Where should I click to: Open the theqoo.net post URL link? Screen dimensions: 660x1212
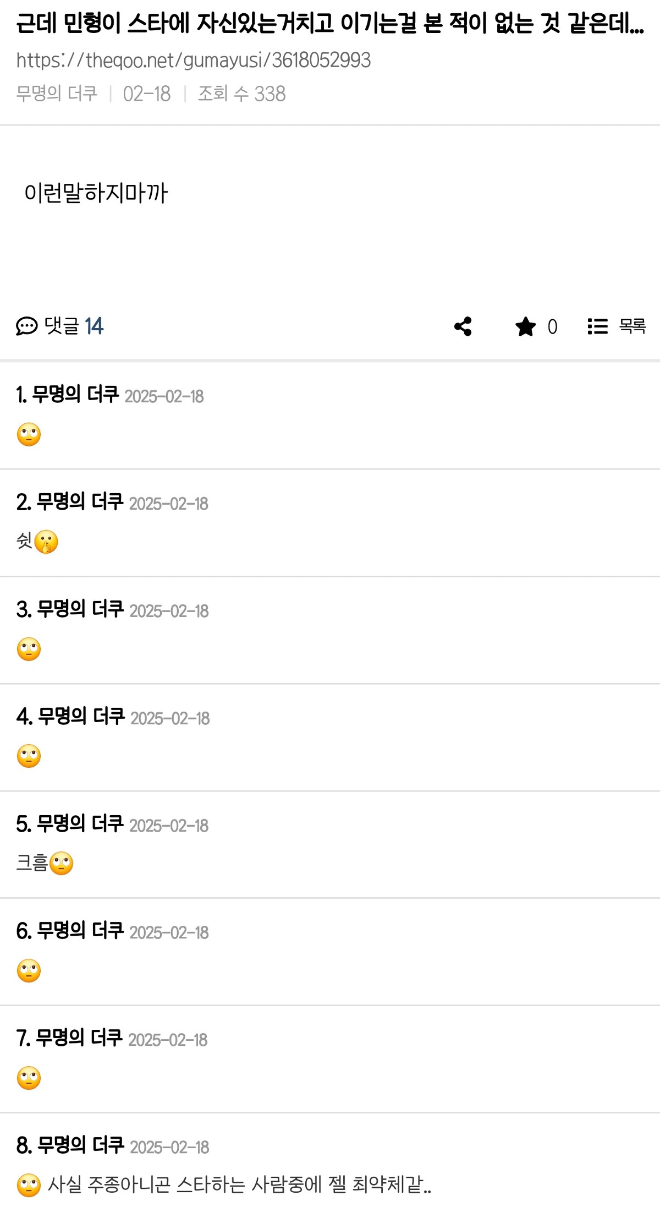click(x=194, y=60)
